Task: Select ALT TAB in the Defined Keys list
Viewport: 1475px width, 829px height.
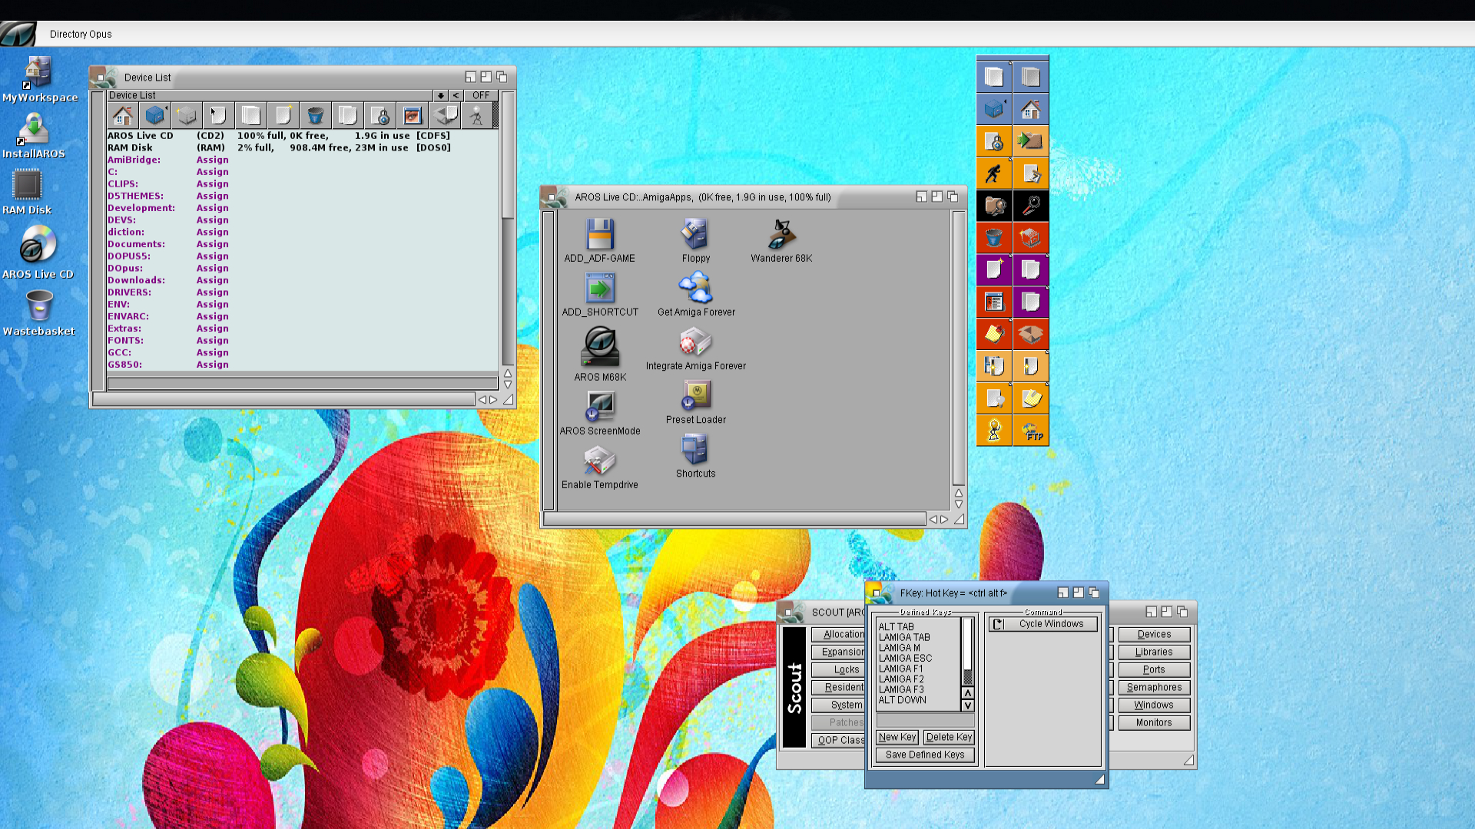Action: click(x=919, y=626)
